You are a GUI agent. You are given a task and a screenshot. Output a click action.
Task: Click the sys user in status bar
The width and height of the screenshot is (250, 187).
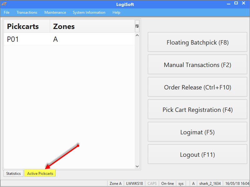click(181, 184)
